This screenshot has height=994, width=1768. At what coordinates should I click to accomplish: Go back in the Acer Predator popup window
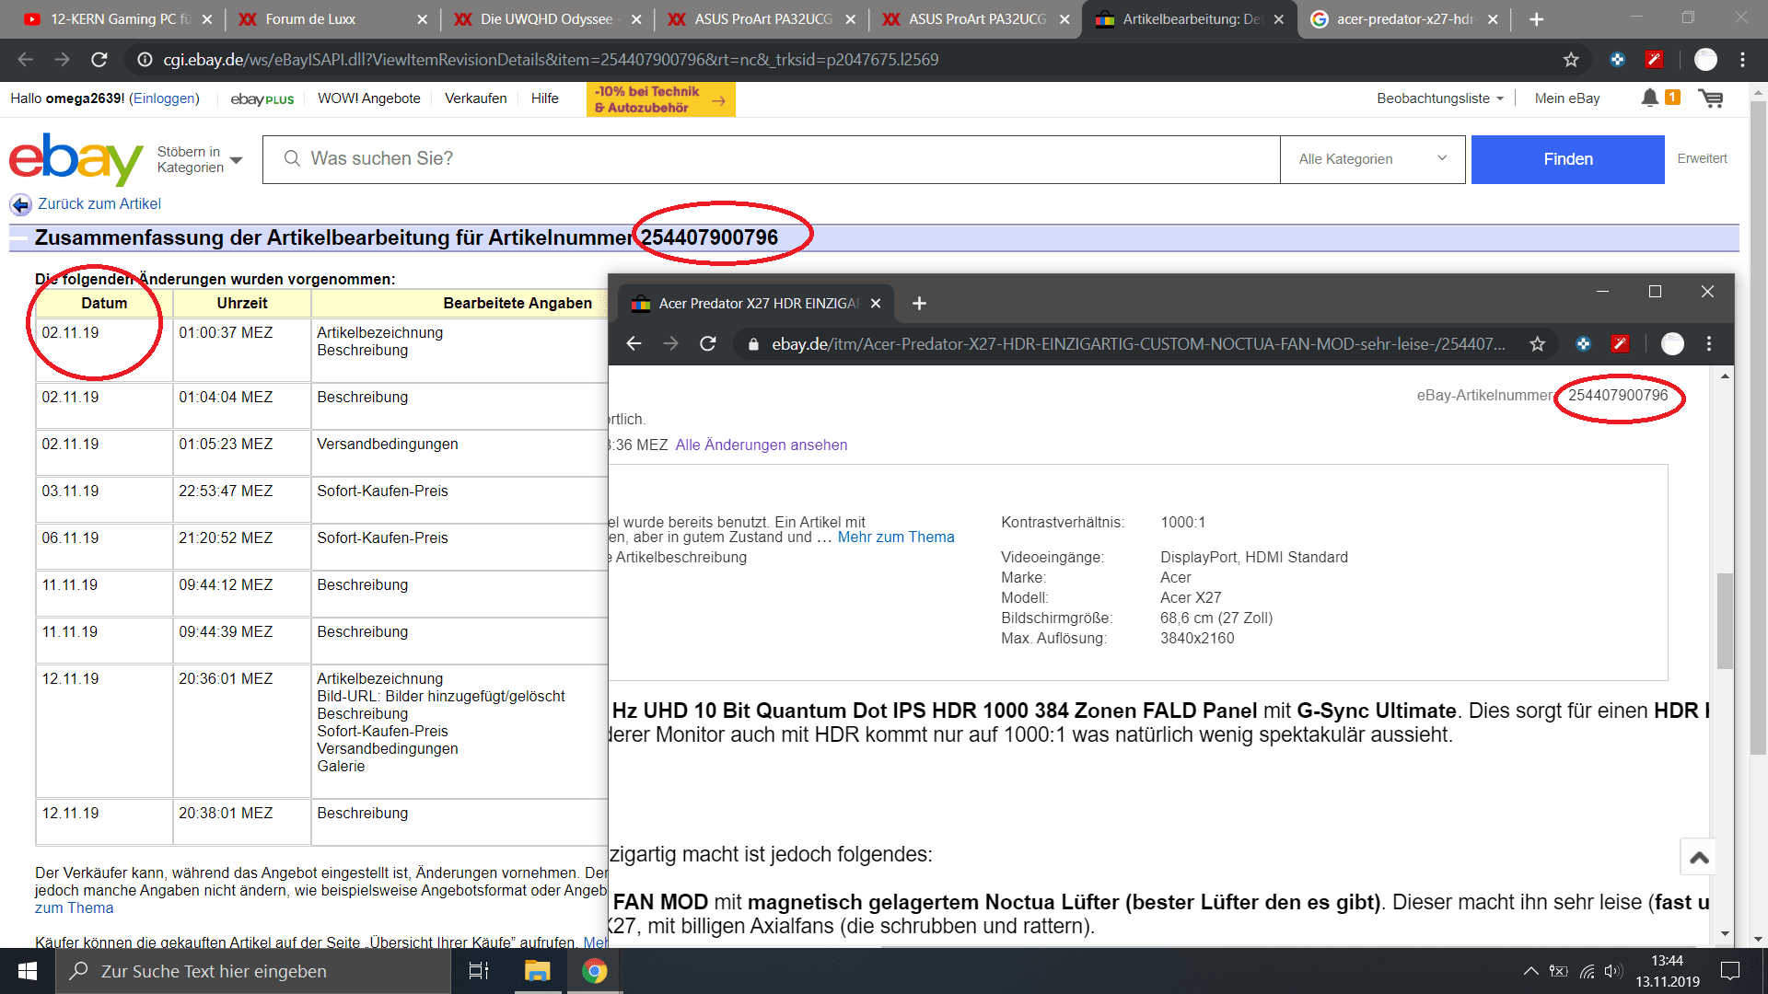634,343
